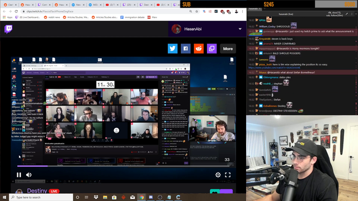Toggle fullscreen on the clip player
358x201 pixels.
(228, 175)
